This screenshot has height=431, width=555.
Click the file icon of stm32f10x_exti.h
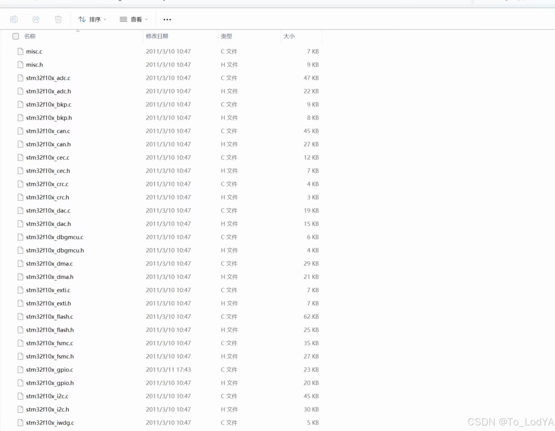click(x=20, y=303)
